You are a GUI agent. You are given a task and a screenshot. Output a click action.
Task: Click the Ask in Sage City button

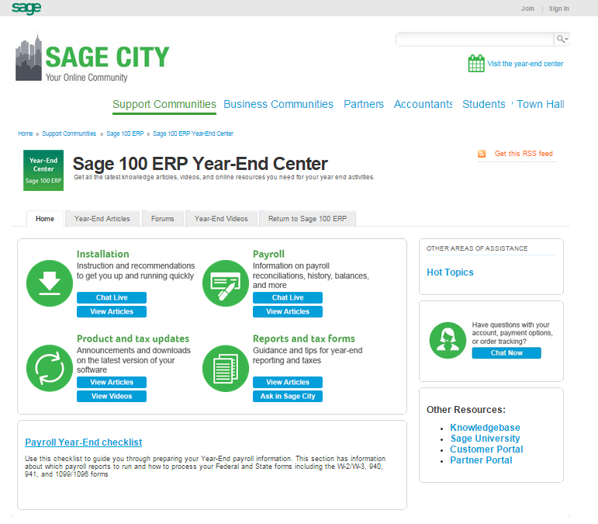288,397
